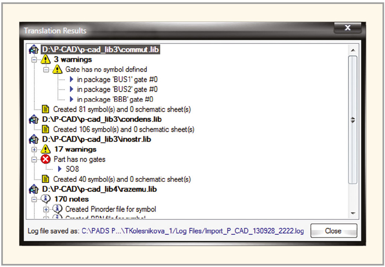
Task: Expand Created Pinorder file for symbol node
Action: tap(46, 209)
